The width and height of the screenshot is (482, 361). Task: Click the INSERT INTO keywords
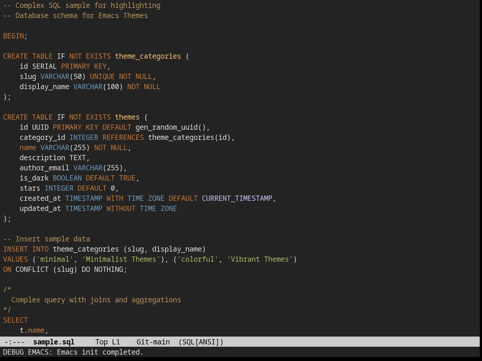(26, 249)
